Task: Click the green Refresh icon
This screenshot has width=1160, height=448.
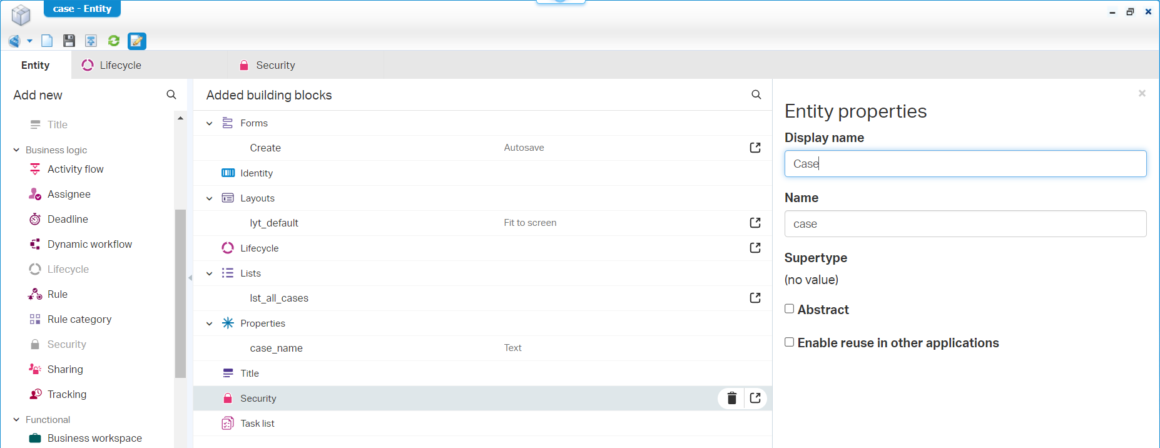Action: click(114, 41)
